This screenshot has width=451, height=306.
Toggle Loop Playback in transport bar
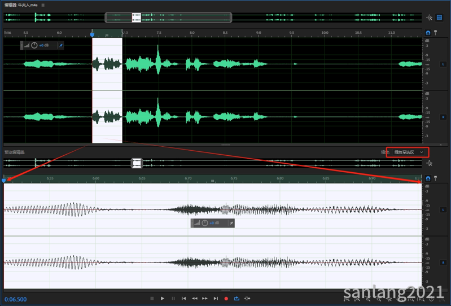coord(237,298)
